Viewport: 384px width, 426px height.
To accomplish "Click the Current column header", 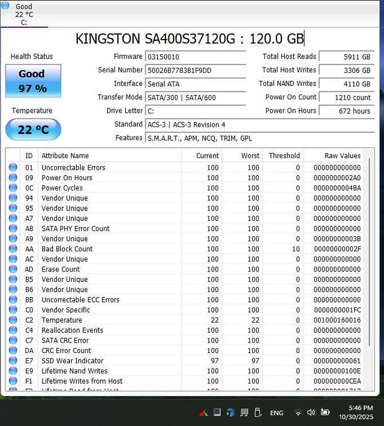I will [x=202, y=156].
